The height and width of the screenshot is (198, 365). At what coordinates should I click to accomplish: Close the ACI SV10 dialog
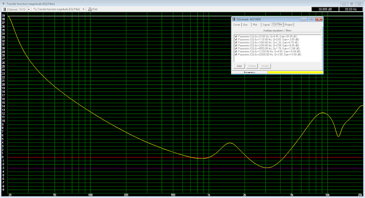[x=319, y=20]
